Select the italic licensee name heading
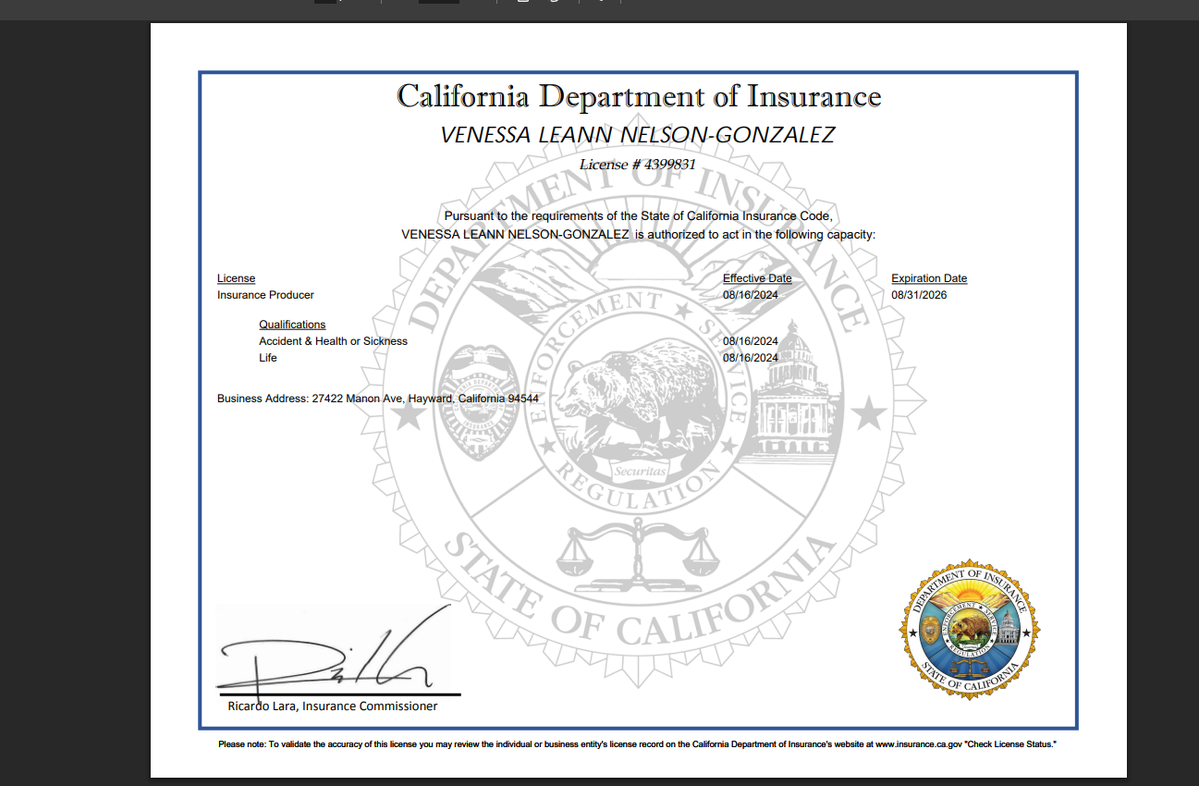The height and width of the screenshot is (786, 1199). tap(637, 135)
